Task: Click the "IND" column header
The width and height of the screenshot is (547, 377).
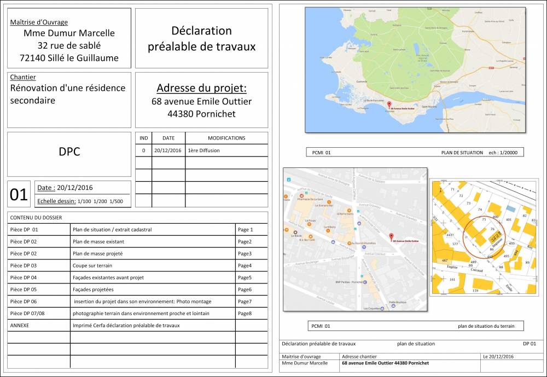Action: (144, 138)
